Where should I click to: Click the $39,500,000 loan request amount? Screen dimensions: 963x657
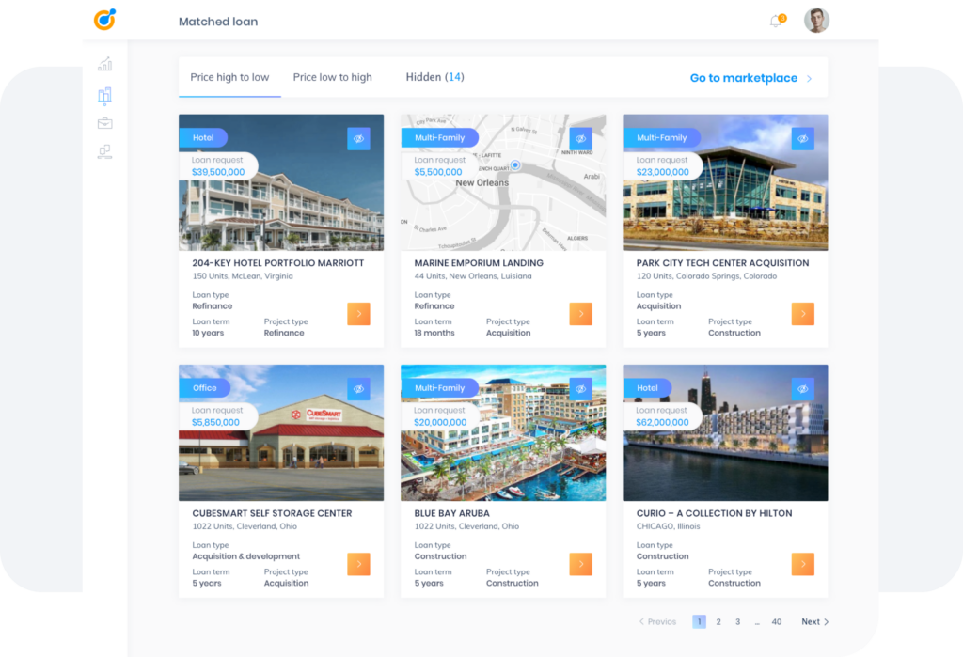(218, 172)
